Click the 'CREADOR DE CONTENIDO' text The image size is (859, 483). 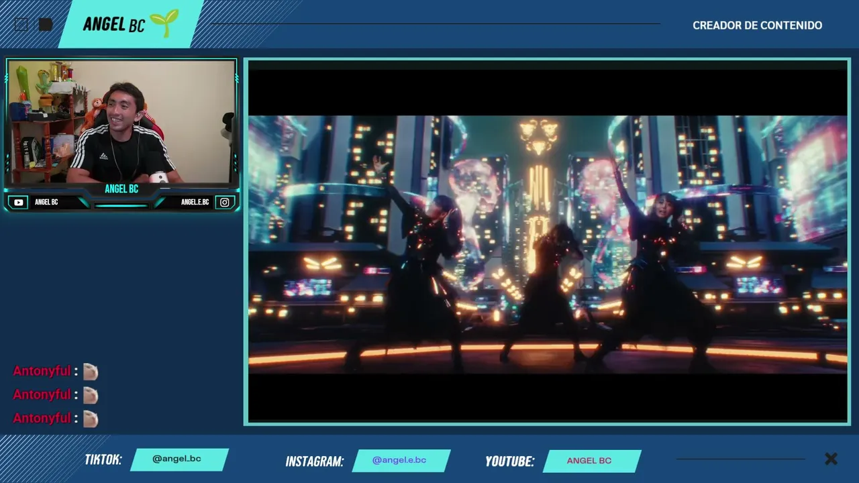pyautogui.click(x=757, y=25)
